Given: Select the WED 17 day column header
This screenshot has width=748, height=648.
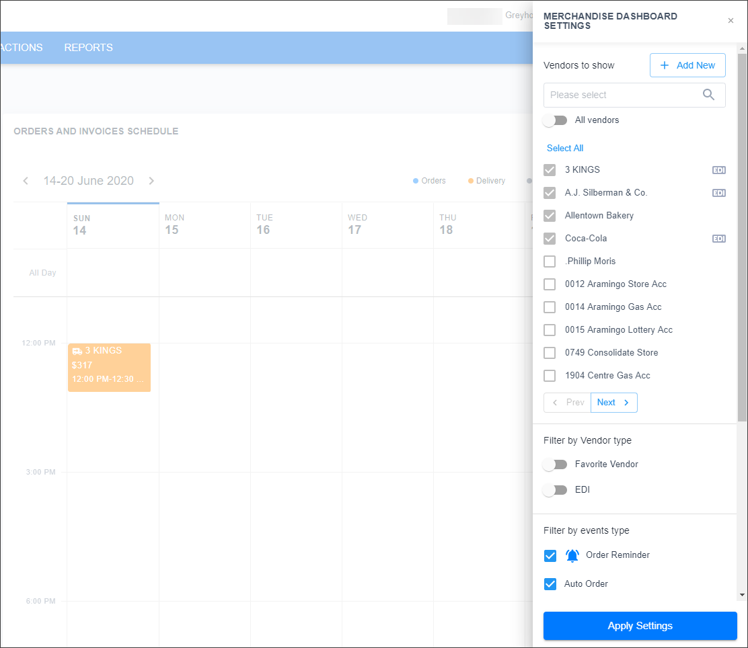Looking at the screenshot, I should [x=388, y=226].
